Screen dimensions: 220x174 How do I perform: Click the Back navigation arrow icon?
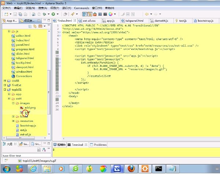[x=147, y=14]
